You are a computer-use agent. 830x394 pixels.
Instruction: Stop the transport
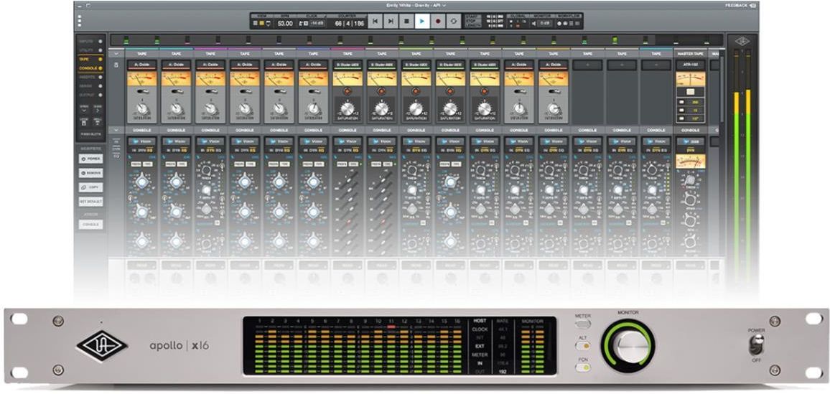coord(406,21)
